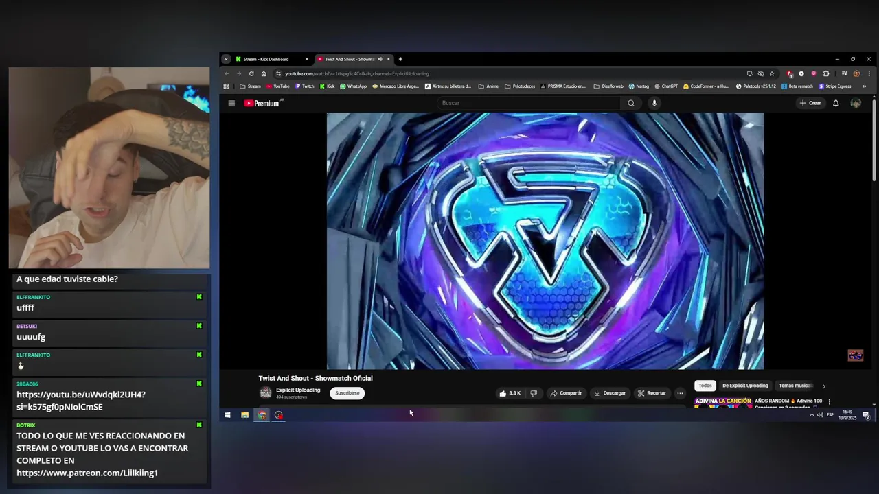Screen dimensions: 879x494
Task: Open Chrome from the taskbar
Action: pos(262,414)
